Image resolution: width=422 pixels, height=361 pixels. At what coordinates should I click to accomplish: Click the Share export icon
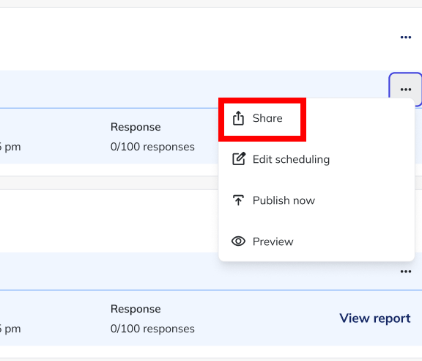[x=238, y=118]
